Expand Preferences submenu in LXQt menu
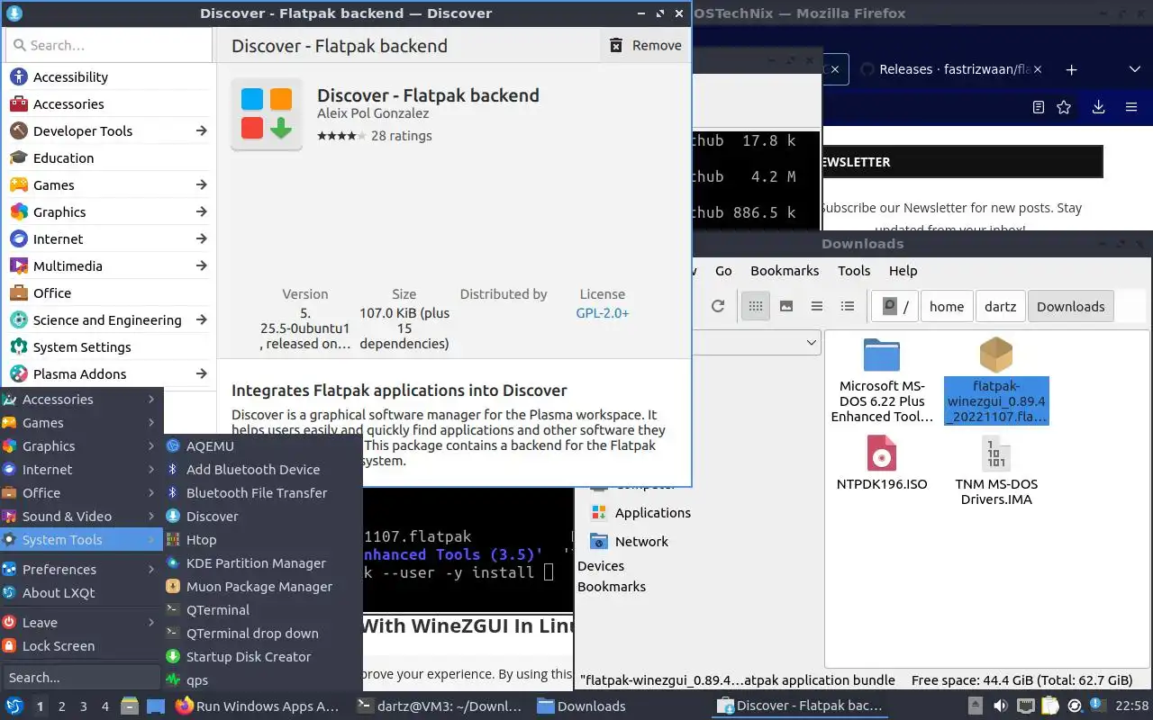Viewport: 1153px width, 720px height. (x=81, y=570)
